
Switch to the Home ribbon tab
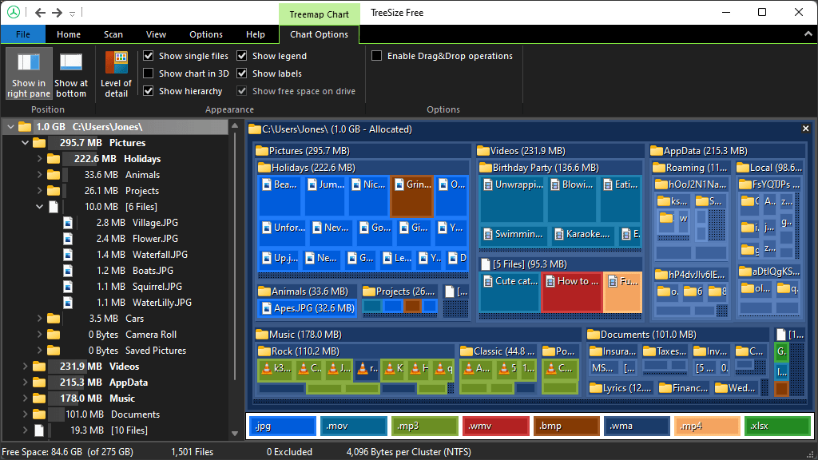click(69, 34)
